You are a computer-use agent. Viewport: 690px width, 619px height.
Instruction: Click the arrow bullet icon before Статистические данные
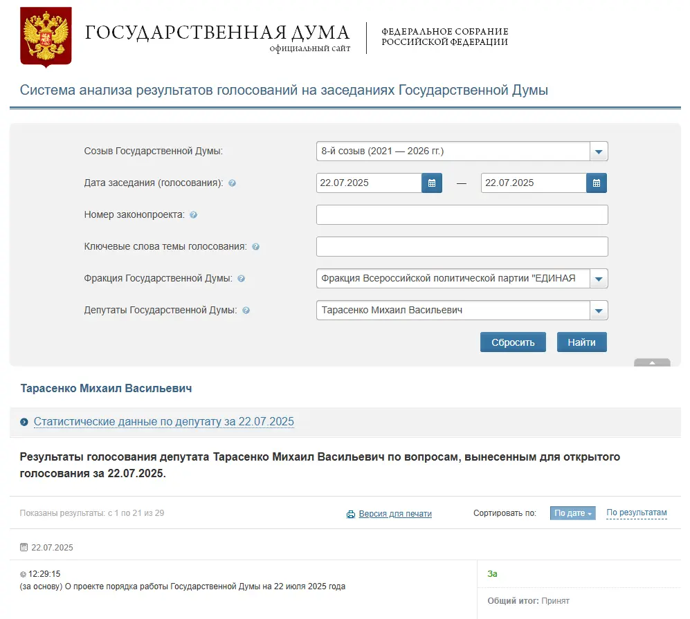coord(24,422)
